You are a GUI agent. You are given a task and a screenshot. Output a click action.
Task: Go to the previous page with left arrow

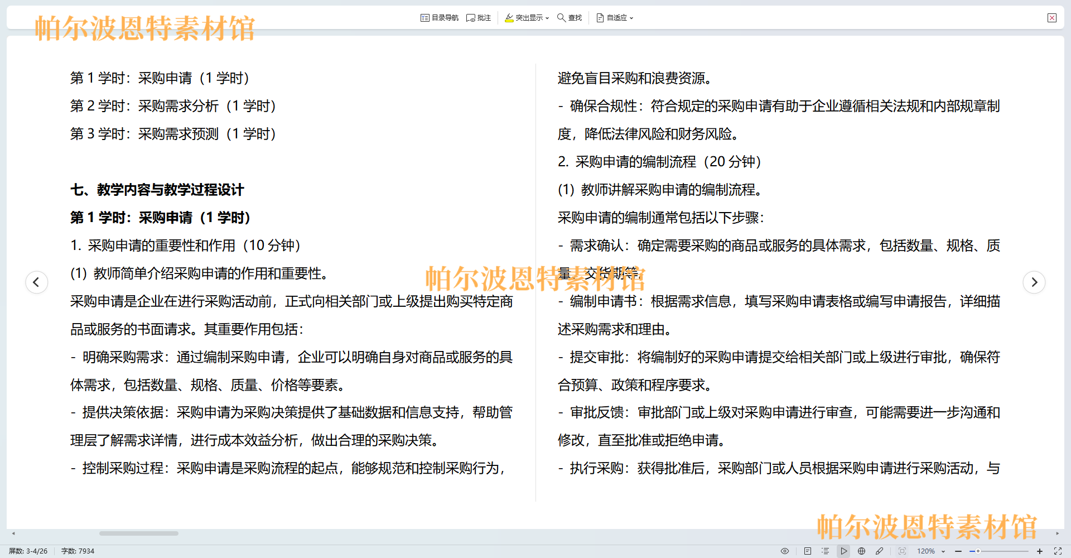(37, 282)
